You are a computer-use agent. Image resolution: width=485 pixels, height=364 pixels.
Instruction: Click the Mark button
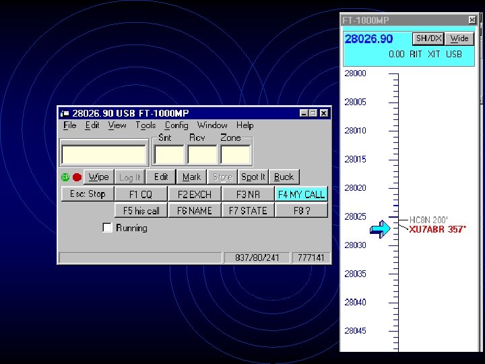191,177
